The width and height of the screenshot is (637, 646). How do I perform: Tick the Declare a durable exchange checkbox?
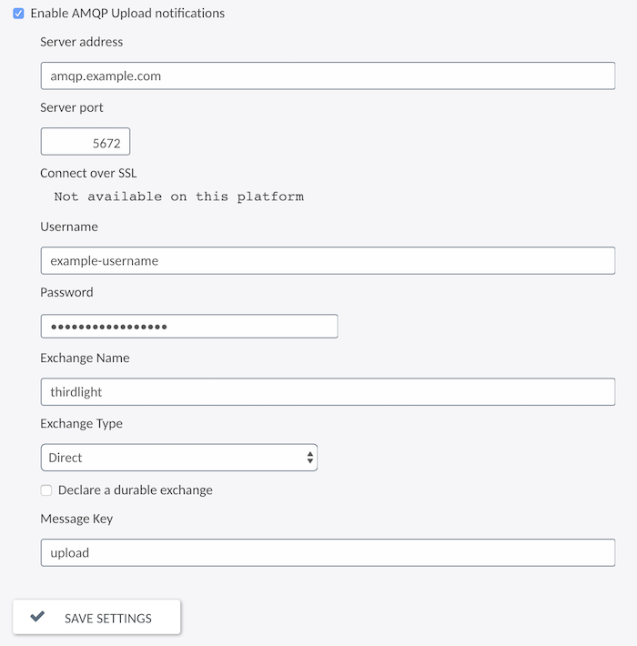(46, 490)
